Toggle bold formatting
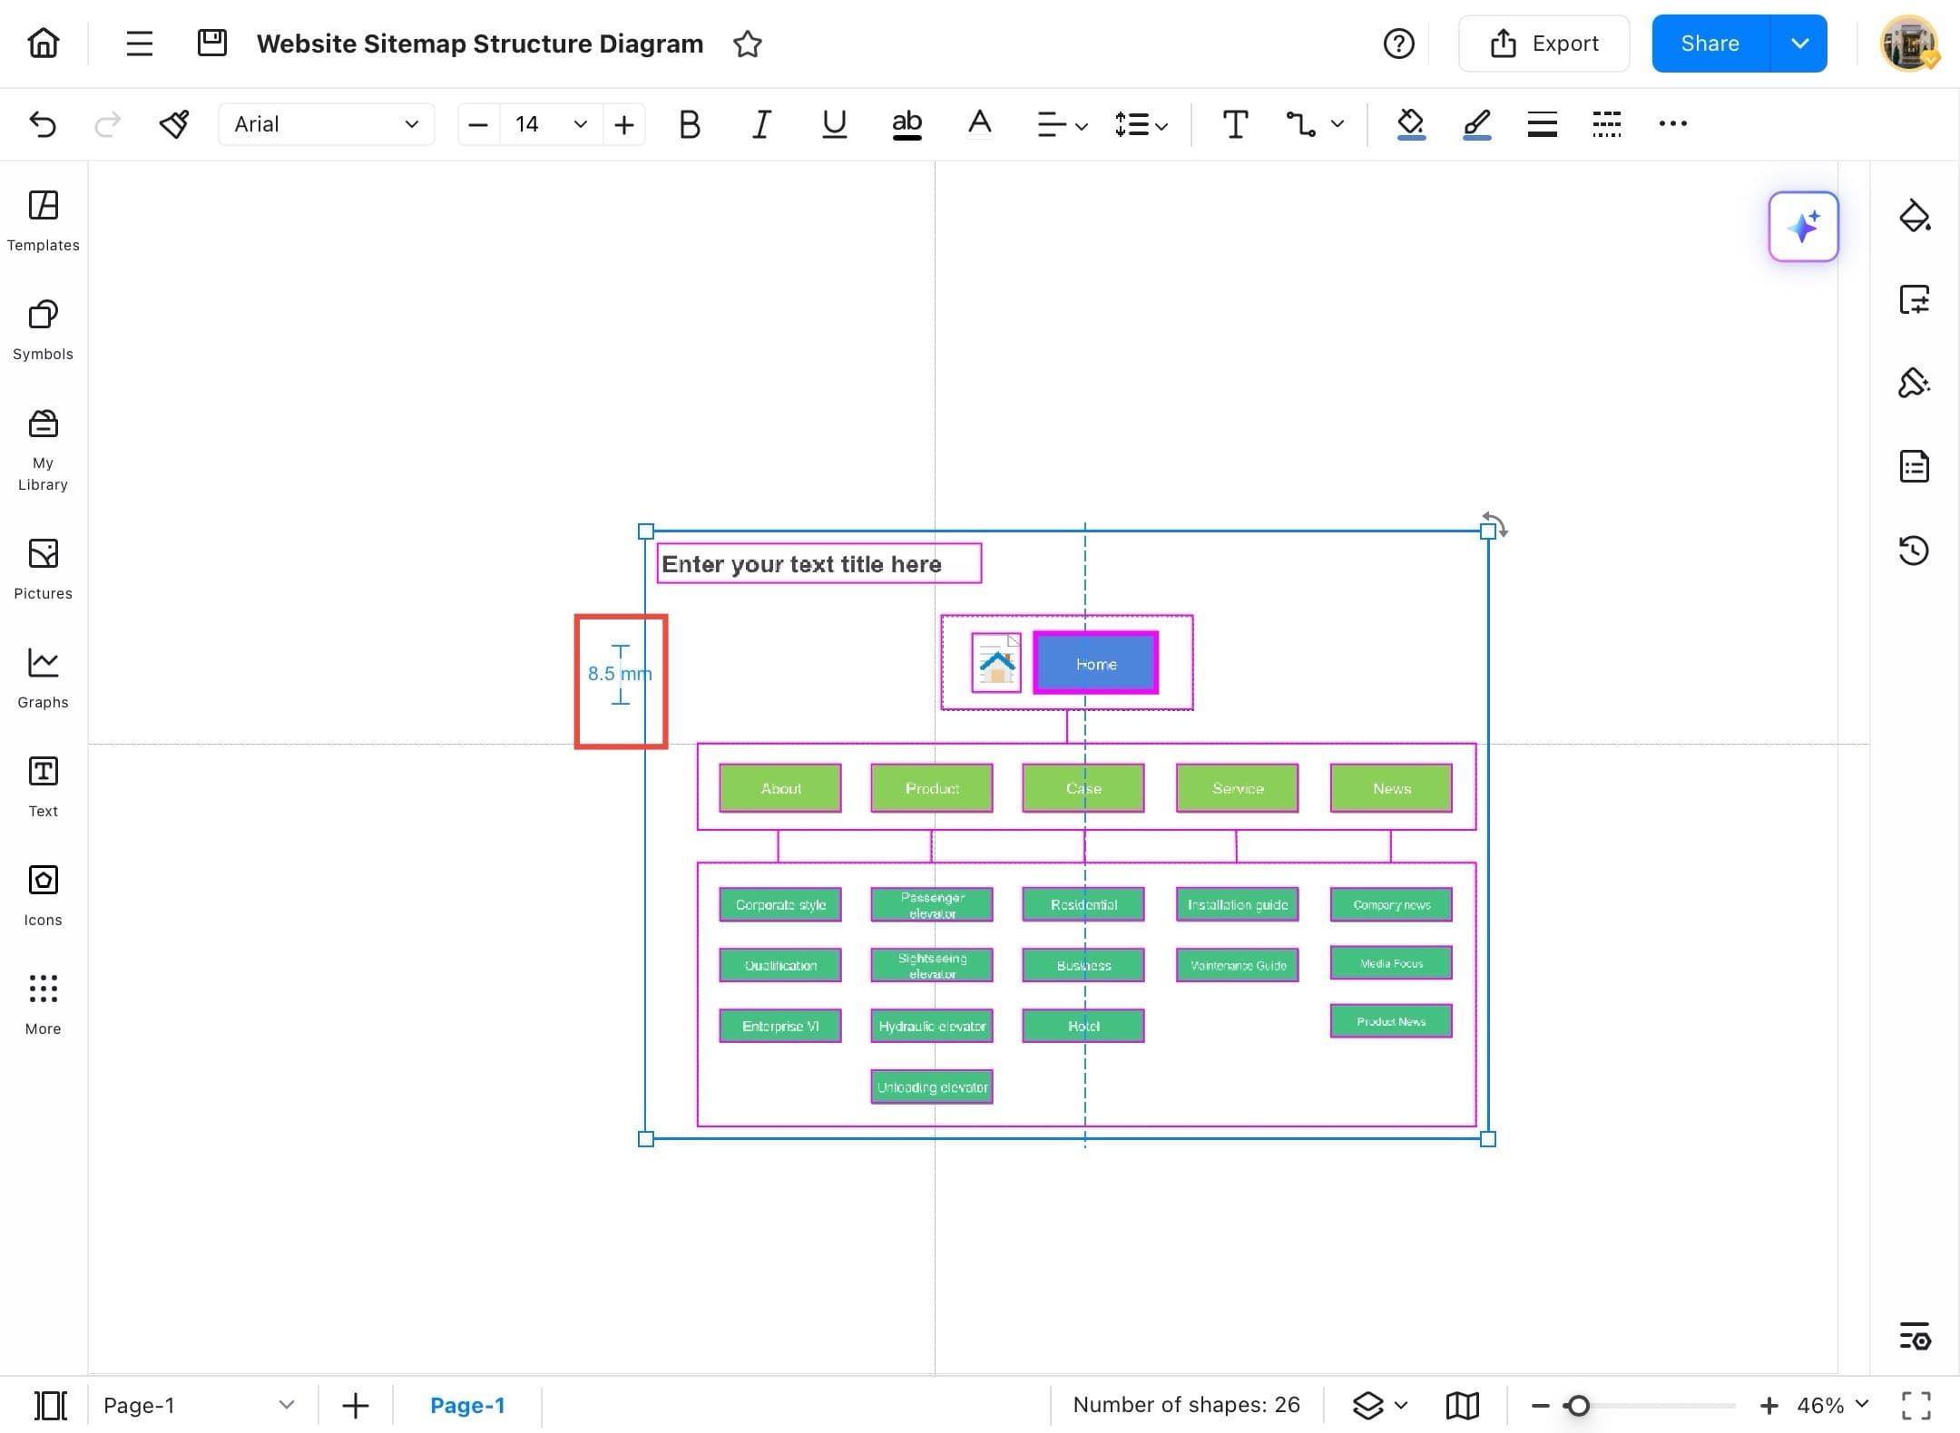 tap(689, 124)
